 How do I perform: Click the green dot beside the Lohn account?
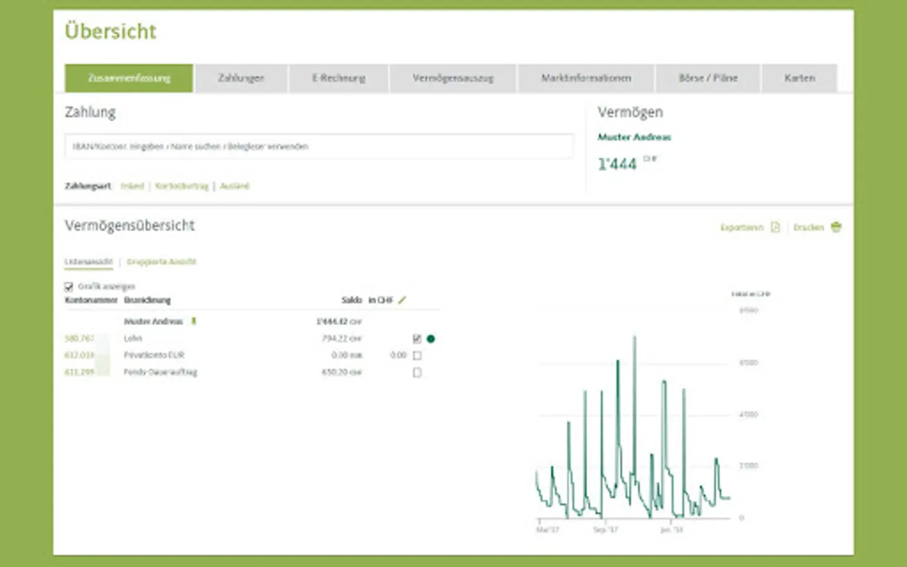[431, 339]
